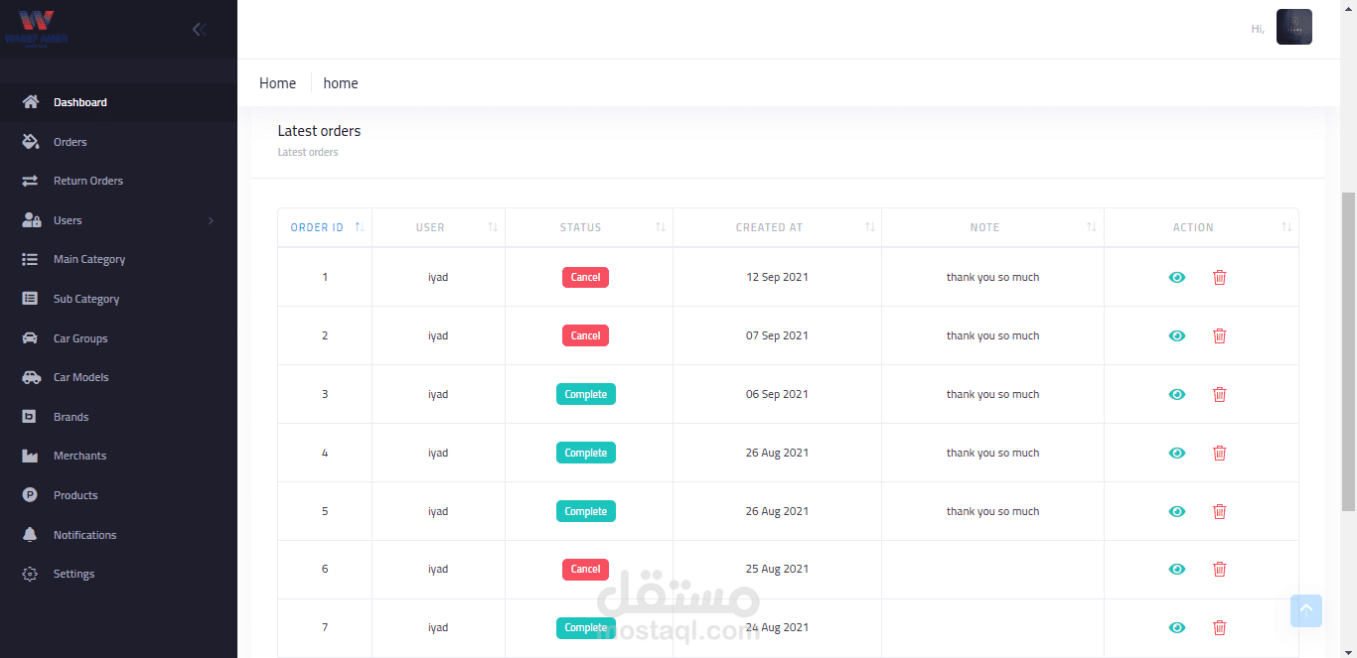Delete order 2 with trash icon
This screenshot has width=1357, height=658.
[x=1220, y=335]
